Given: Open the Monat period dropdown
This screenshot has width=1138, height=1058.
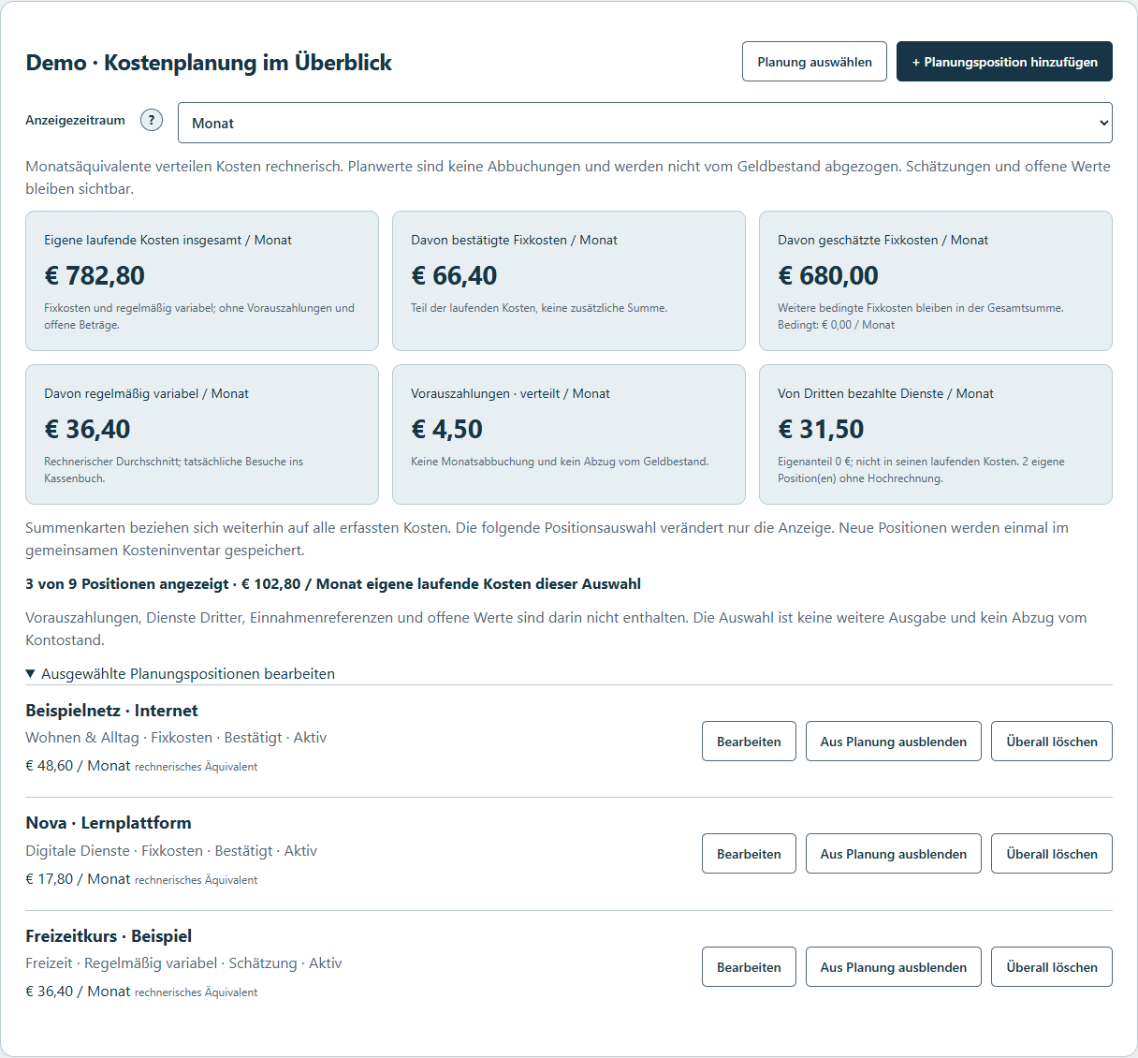Looking at the screenshot, I should 645,123.
